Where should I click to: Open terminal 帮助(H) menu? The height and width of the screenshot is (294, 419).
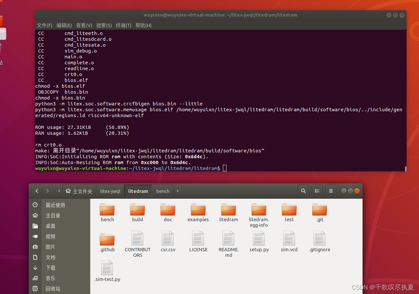pos(144,25)
